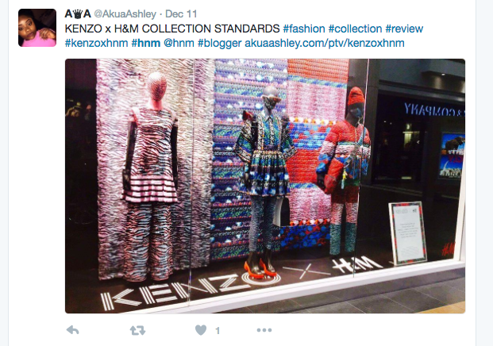493x346 pixels.
Task: Open AkuaAshley's profile avatar
Action: pyautogui.click(x=37, y=28)
